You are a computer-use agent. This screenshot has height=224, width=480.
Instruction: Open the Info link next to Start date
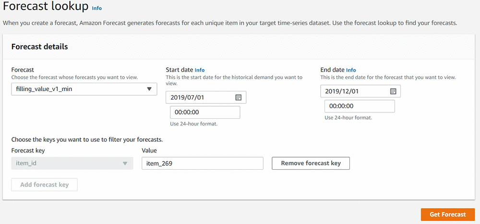point(200,70)
